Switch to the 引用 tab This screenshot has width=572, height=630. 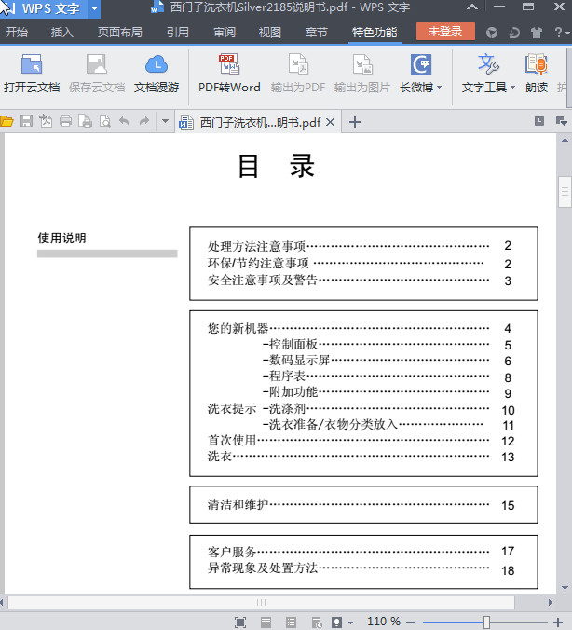[x=178, y=32]
